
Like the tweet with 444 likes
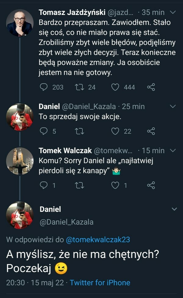coord(115,87)
